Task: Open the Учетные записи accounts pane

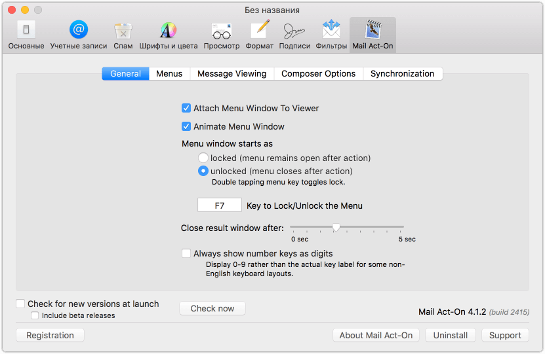Action: (x=79, y=35)
